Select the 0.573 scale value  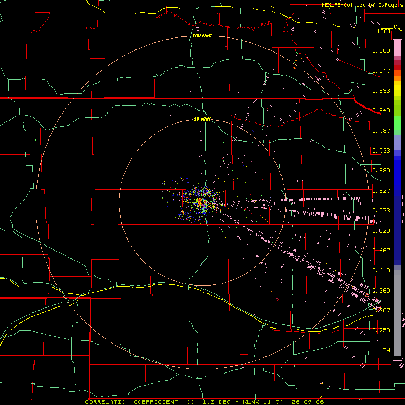pos(381,211)
